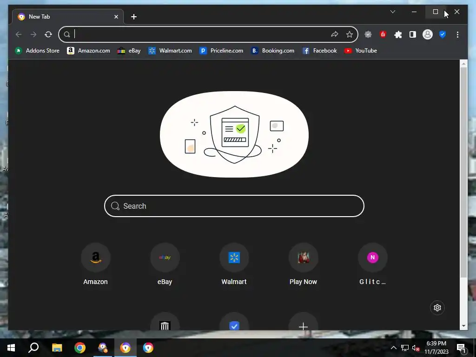This screenshot has height=357, width=476.
Task: Switch to the active browser taskbar icon
Action: pyautogui.click(x=126, y=348)
